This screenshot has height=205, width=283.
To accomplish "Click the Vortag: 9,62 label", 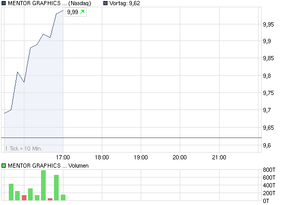I will click(125, 3).
